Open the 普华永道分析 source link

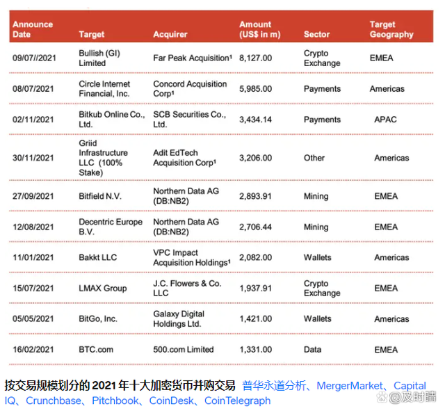point(274,385)
